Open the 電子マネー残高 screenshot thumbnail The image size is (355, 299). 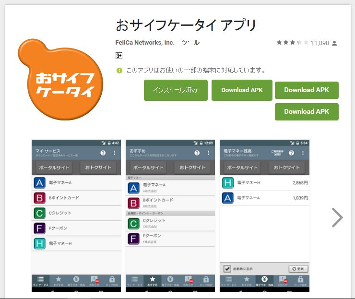(264, 215)
